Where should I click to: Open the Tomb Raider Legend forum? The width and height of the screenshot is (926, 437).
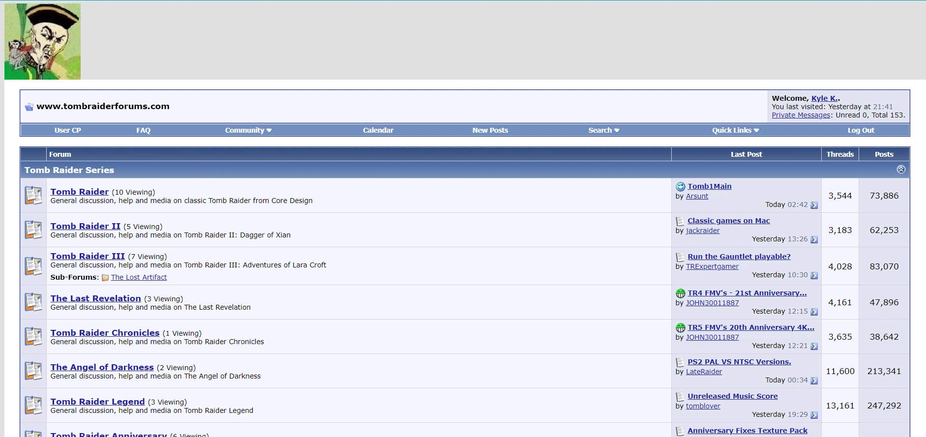tap(98, 402)
